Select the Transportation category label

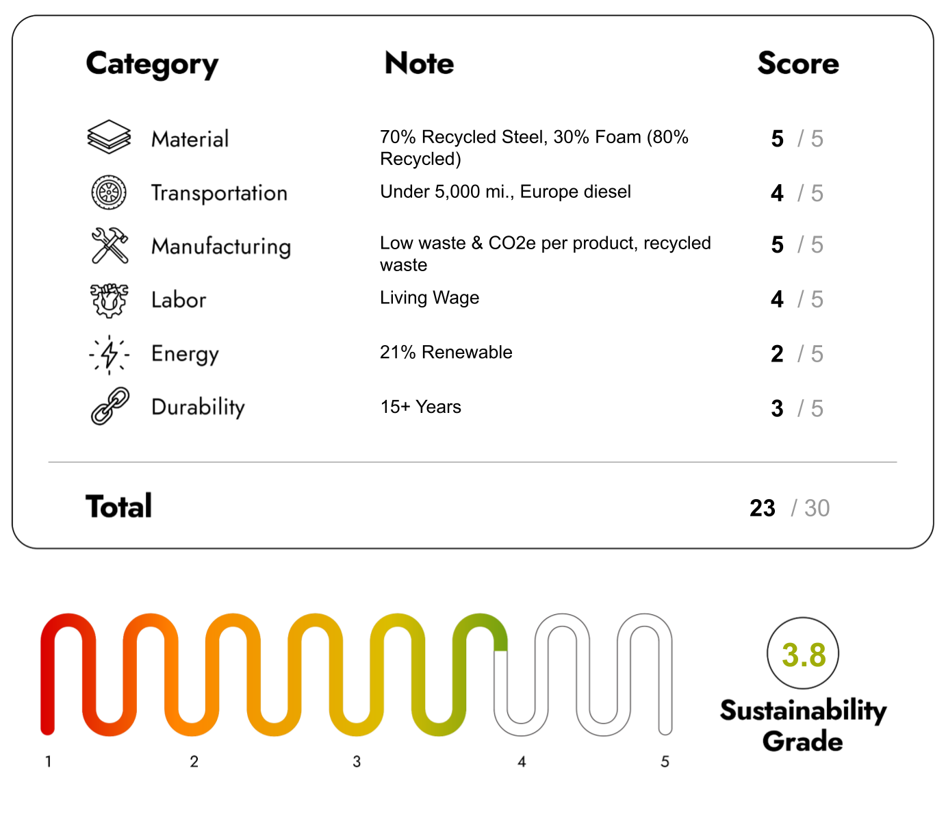219,193
